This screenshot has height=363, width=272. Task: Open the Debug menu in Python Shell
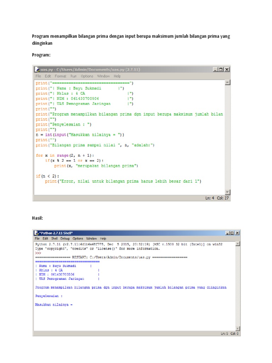pyautogui.click(x=65, y=239)
